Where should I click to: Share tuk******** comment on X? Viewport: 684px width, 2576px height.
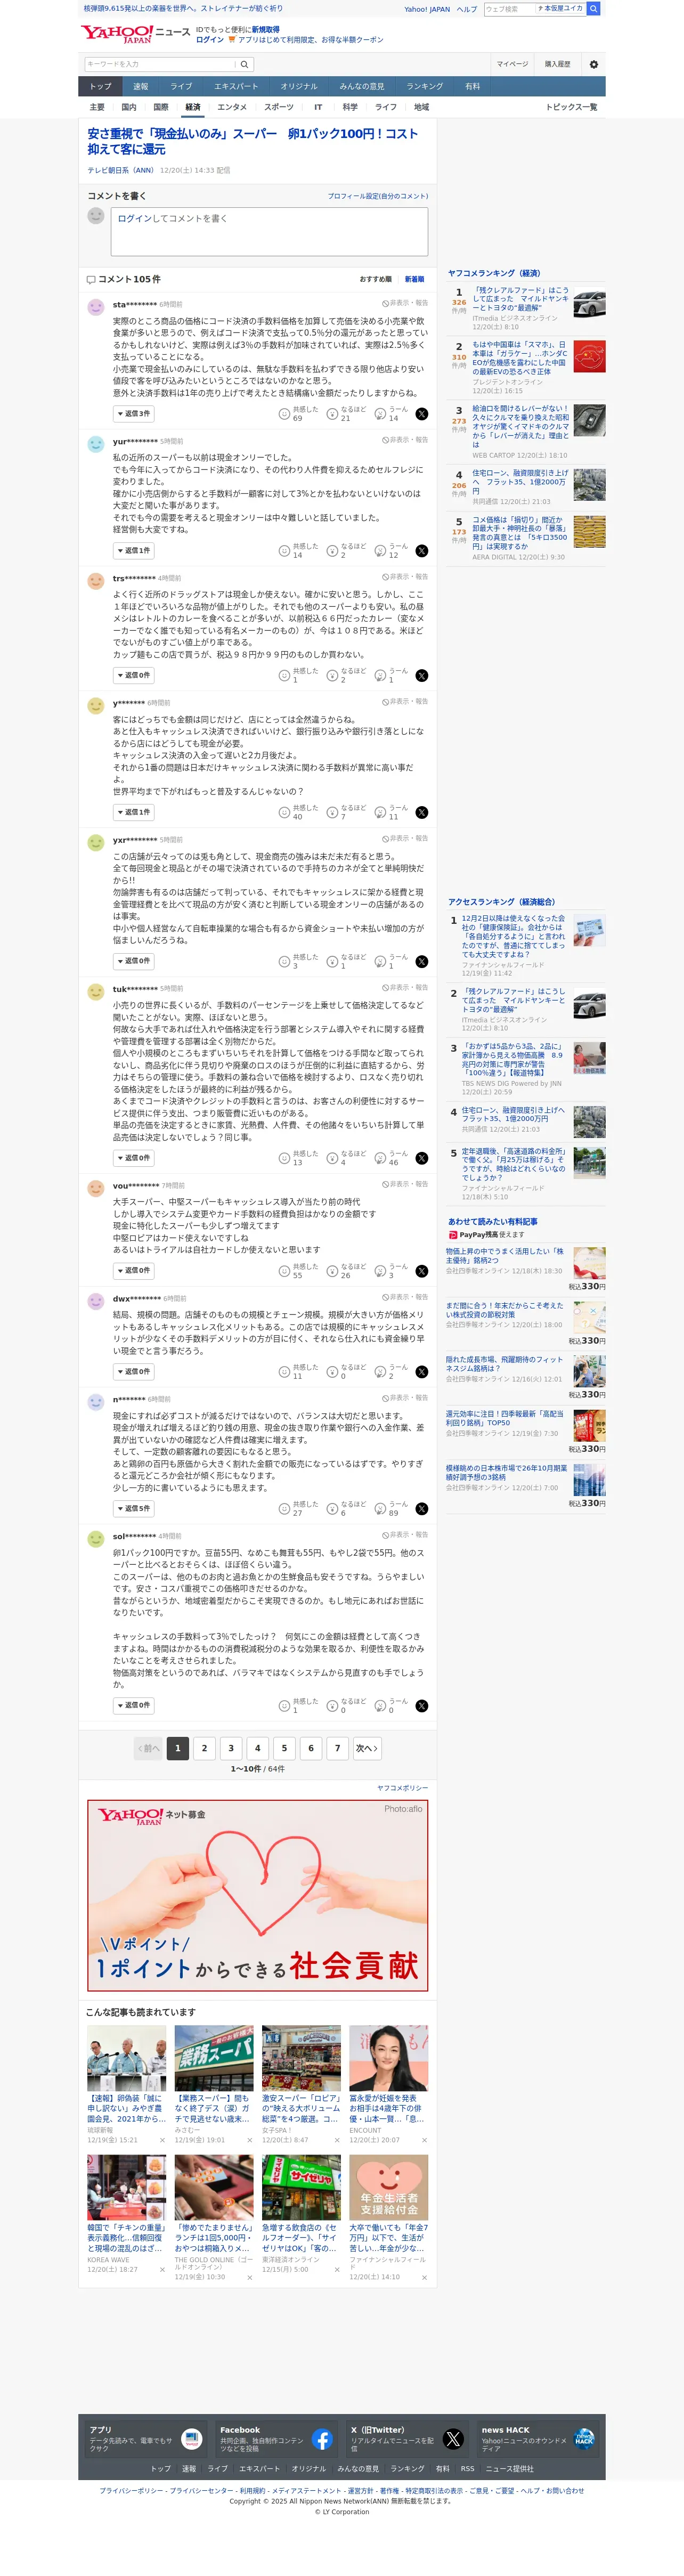(421, 1158)
